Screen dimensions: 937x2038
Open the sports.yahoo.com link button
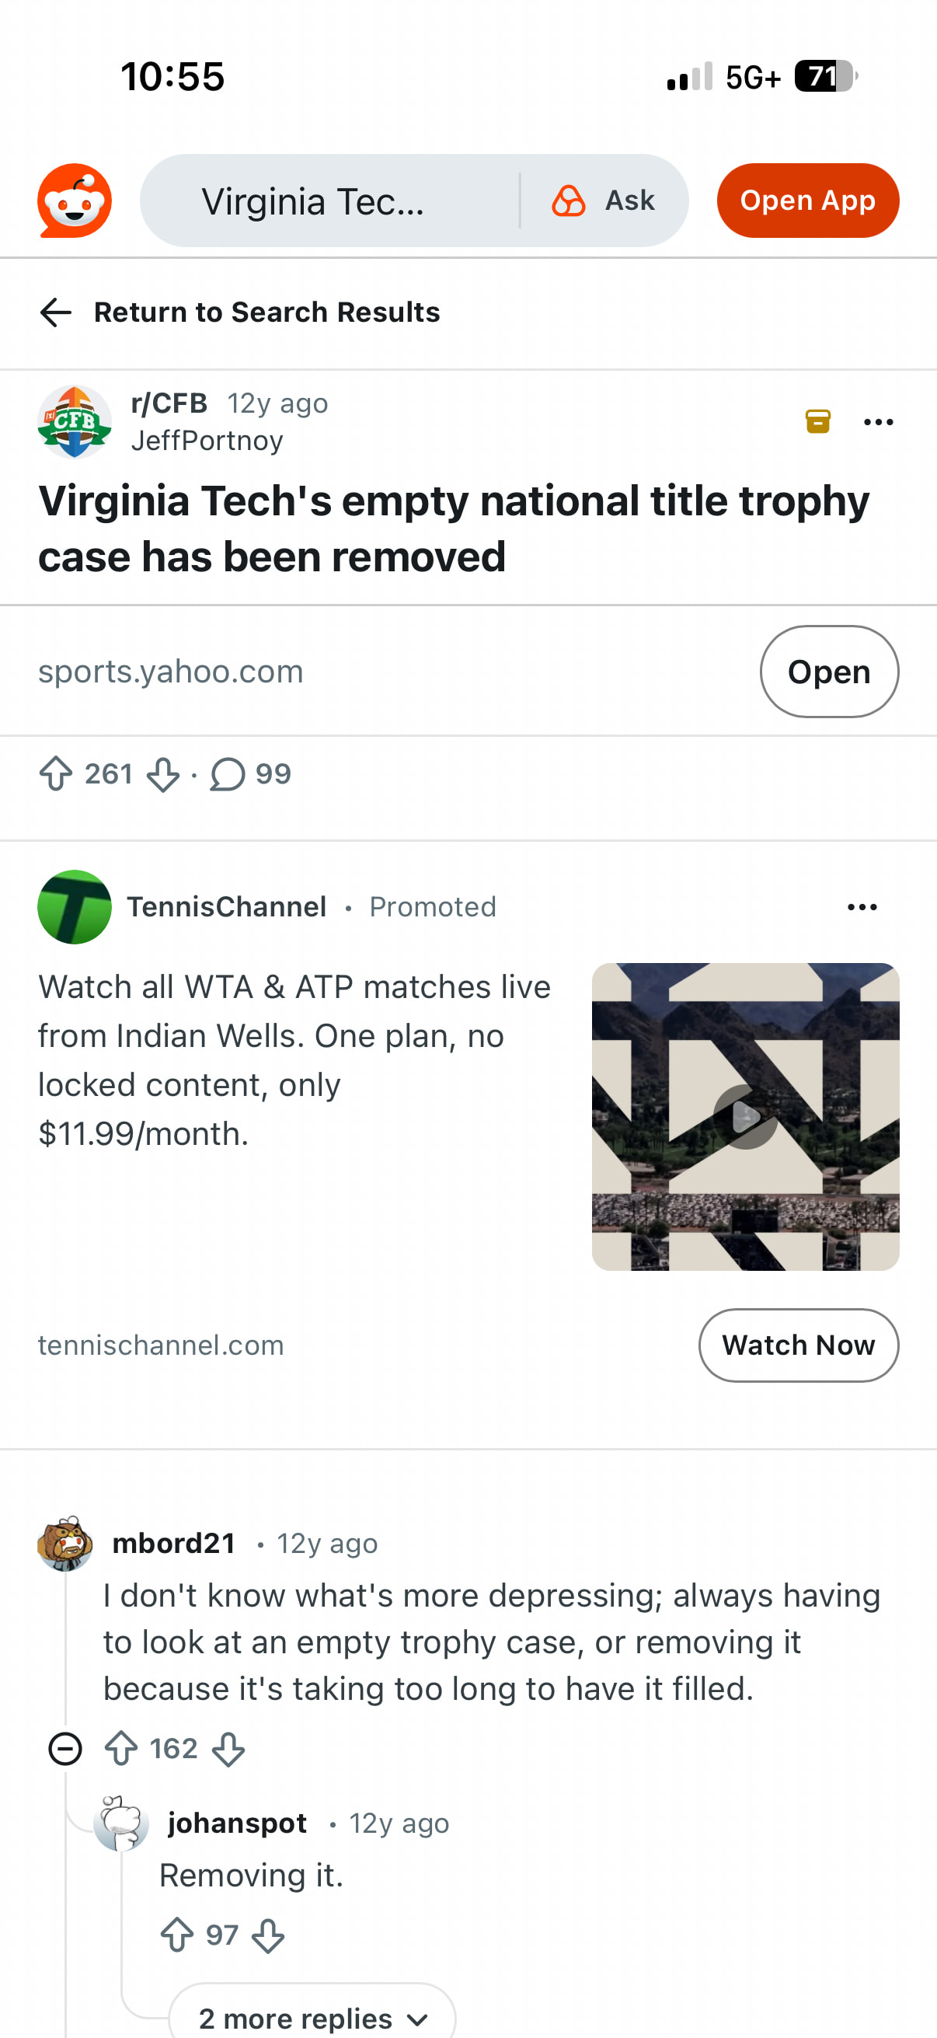tap(829, 672)
